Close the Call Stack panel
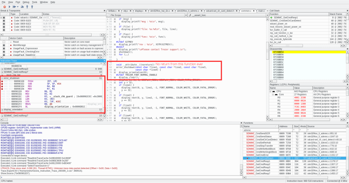The height and width of the screenshot is (183, 349). tap(347, 10)
